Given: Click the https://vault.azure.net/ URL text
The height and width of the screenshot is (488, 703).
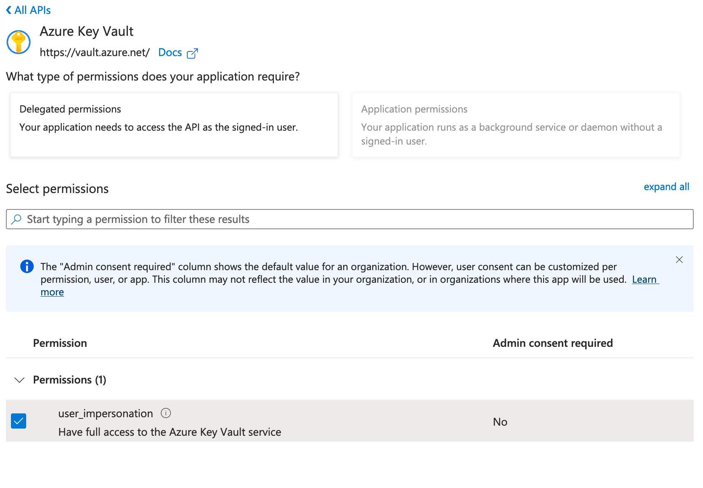Looking at the screenshot, I should 95,52.
